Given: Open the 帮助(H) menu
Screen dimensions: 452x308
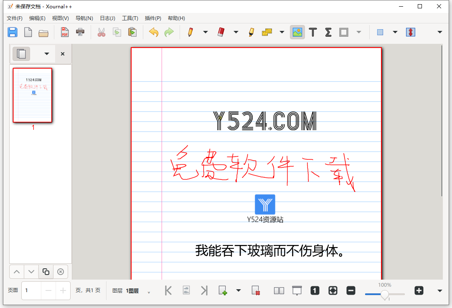Looking at the screenshot, I should tap(176, 18).
